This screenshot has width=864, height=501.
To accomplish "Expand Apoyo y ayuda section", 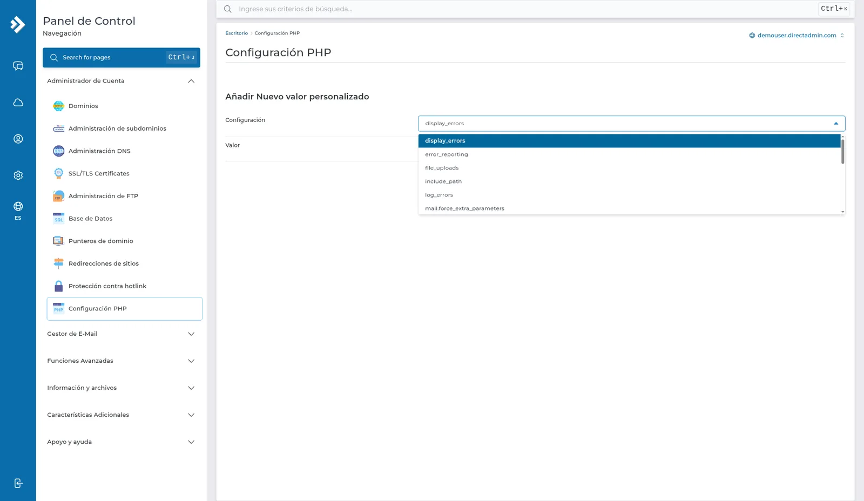I will point(122,442).
